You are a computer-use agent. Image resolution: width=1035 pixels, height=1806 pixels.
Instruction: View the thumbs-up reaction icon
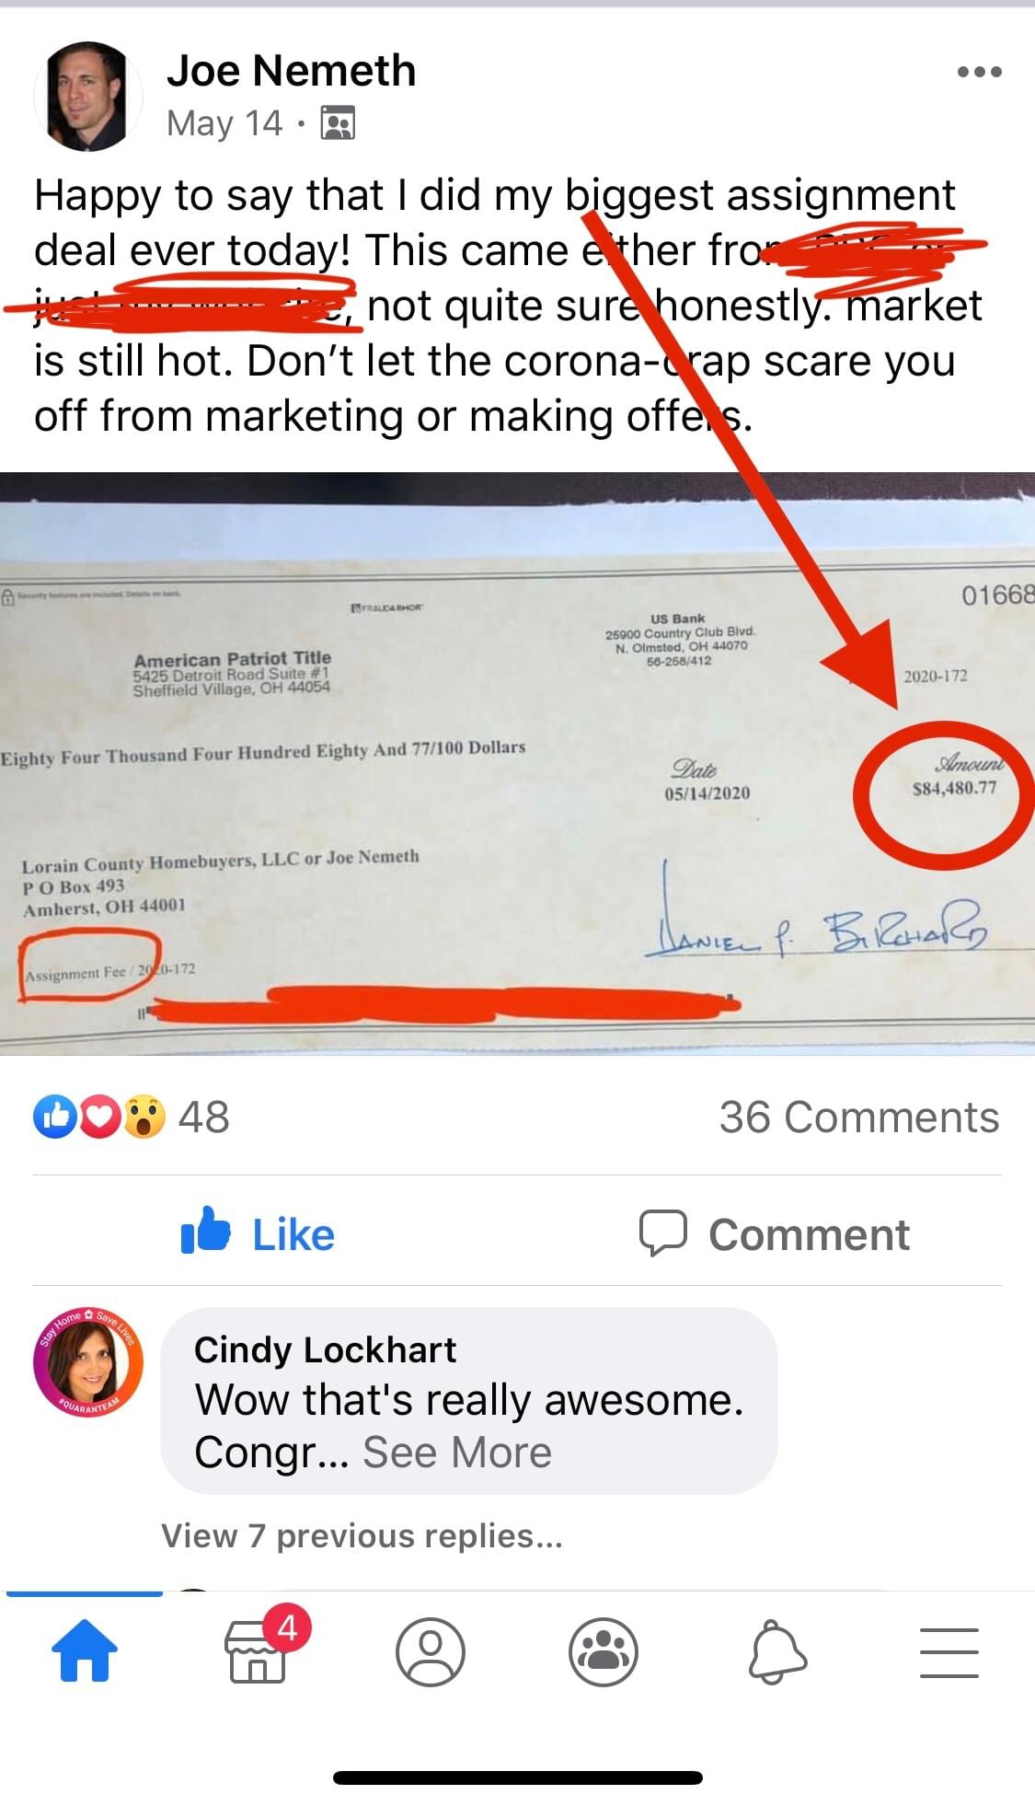pos(55,1117)
